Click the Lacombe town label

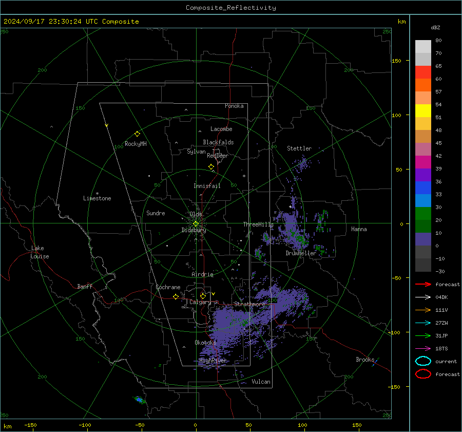pos(221,129)
